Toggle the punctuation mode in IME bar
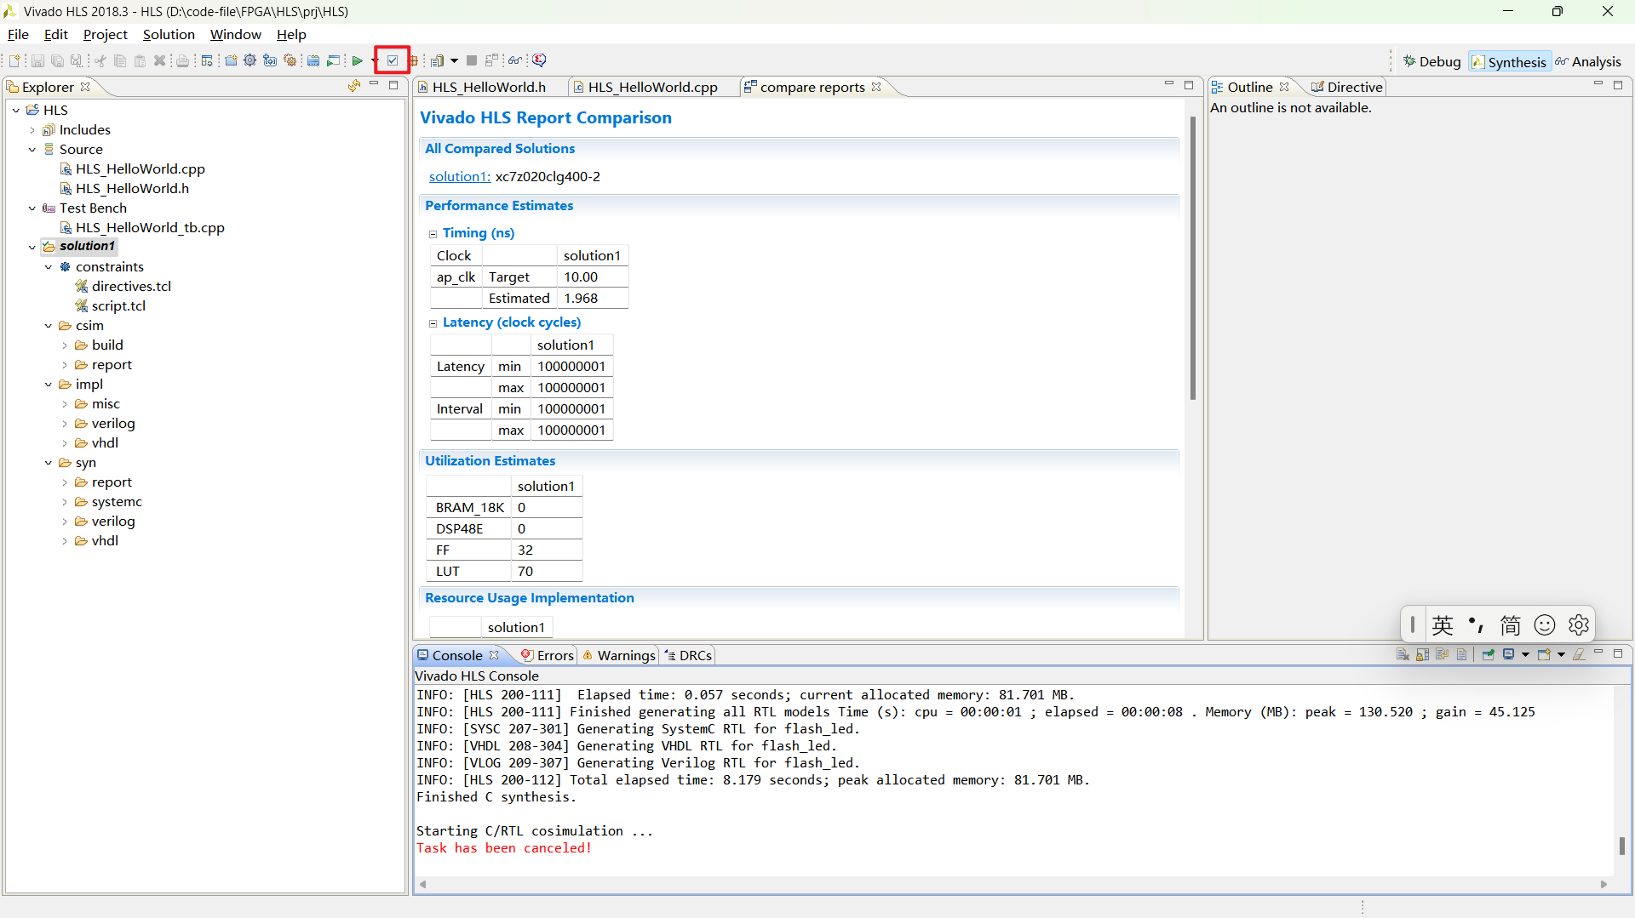 tap(1476, 625)
